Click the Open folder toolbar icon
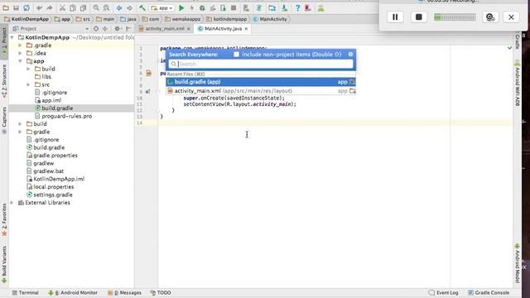 (x=6, y=7)
